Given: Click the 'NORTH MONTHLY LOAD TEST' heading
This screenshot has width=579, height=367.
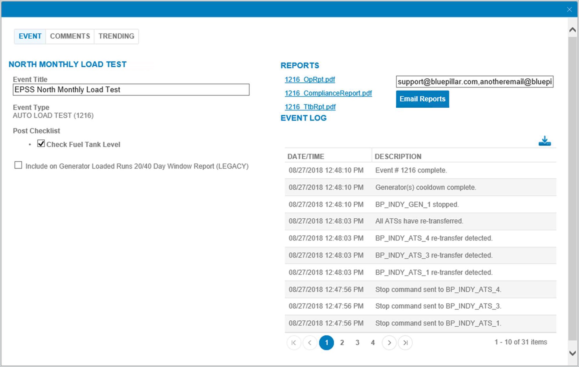Looking at the screenshot, I should (68, 64).
